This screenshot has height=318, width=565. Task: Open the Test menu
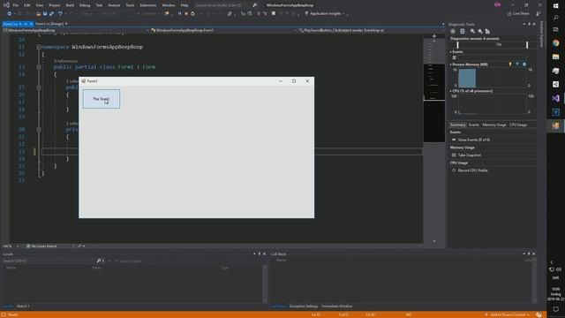tap(99, 5)
